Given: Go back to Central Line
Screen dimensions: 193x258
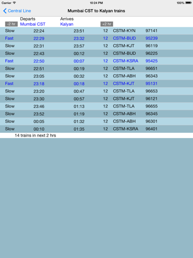Looking at the screenshot, I should click(17, 11).
